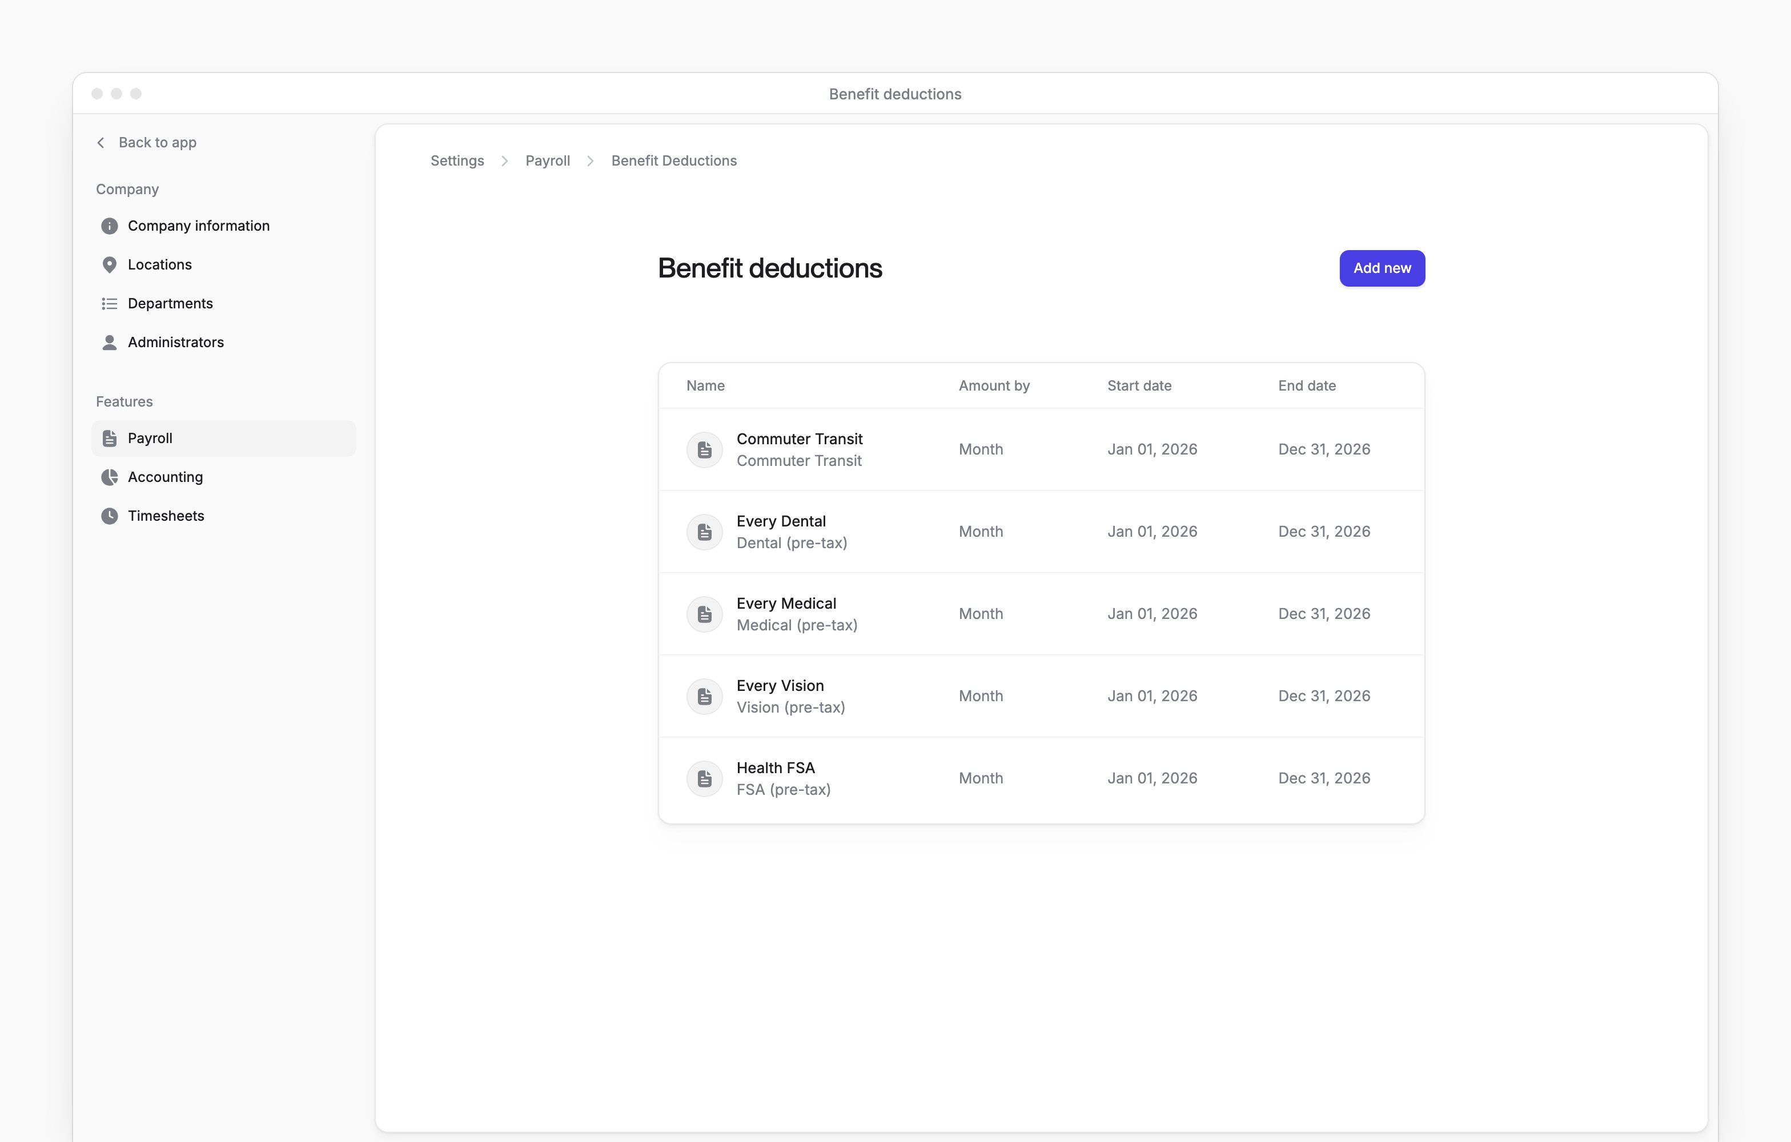Screen dimensions: 1791x1142
Task: Click Month value in Health FSA row
Action: [x=981, y=778]
